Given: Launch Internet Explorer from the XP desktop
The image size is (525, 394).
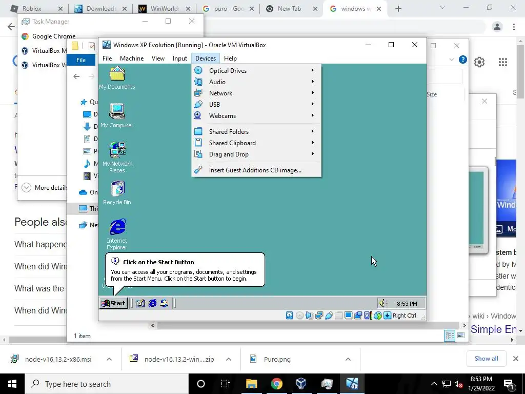Looking at the screenshot, I should pos(117,234).
